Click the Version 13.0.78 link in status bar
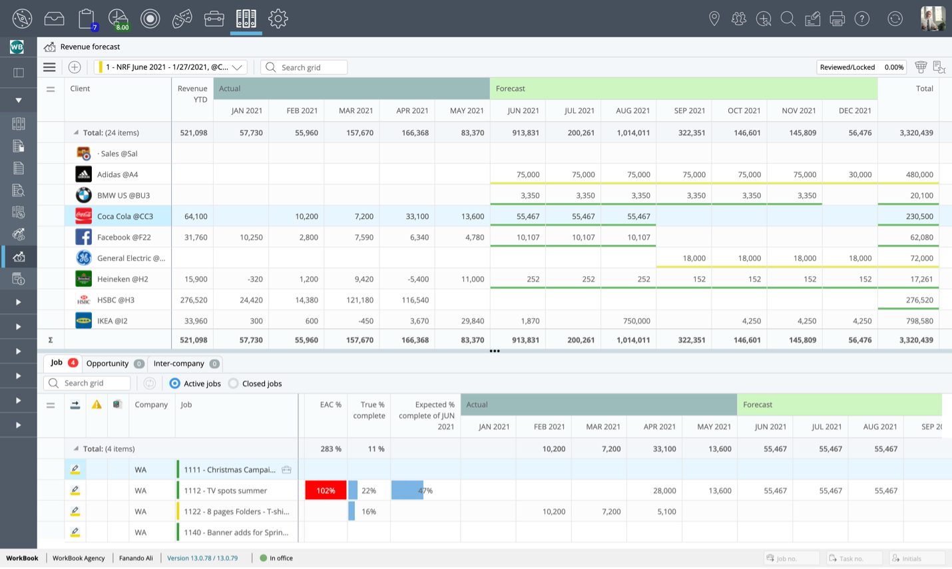Viewport: 952px width, 569px height. coord(202,558)
